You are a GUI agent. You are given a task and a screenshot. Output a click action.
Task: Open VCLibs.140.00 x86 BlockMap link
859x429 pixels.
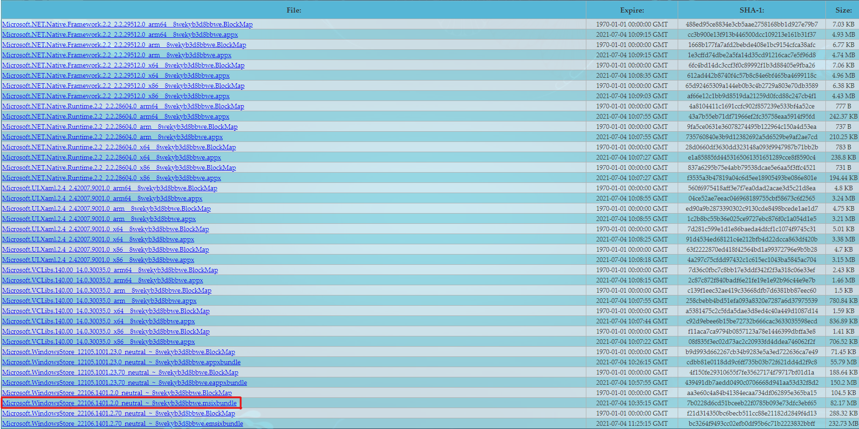[106, 331]
